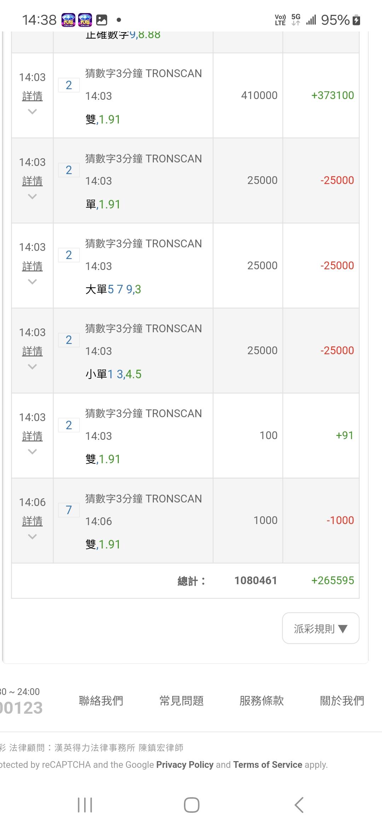Tap the first game app notification icon
Screen dimensions: 382x828
(68, 20)
